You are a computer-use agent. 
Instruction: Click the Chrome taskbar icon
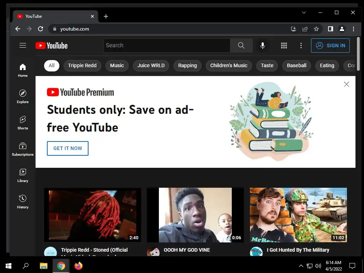click(x=61, y=266)
